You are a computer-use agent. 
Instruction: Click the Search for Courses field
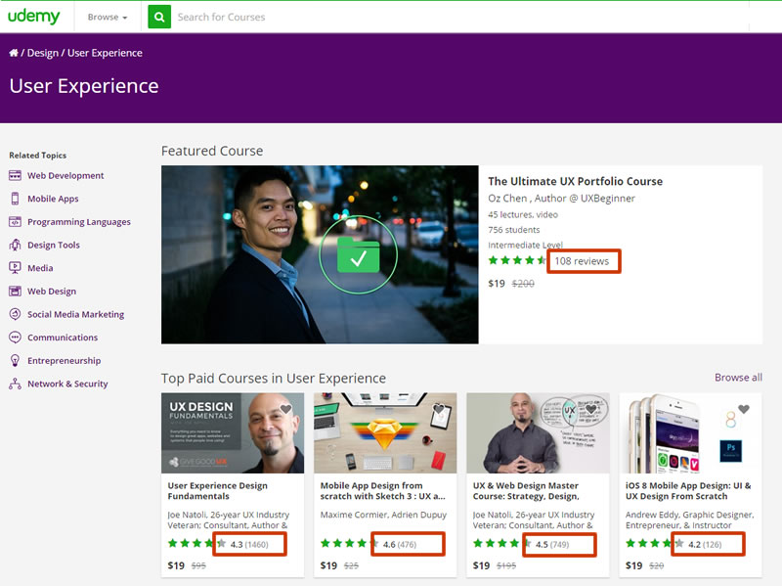(458, 17)
